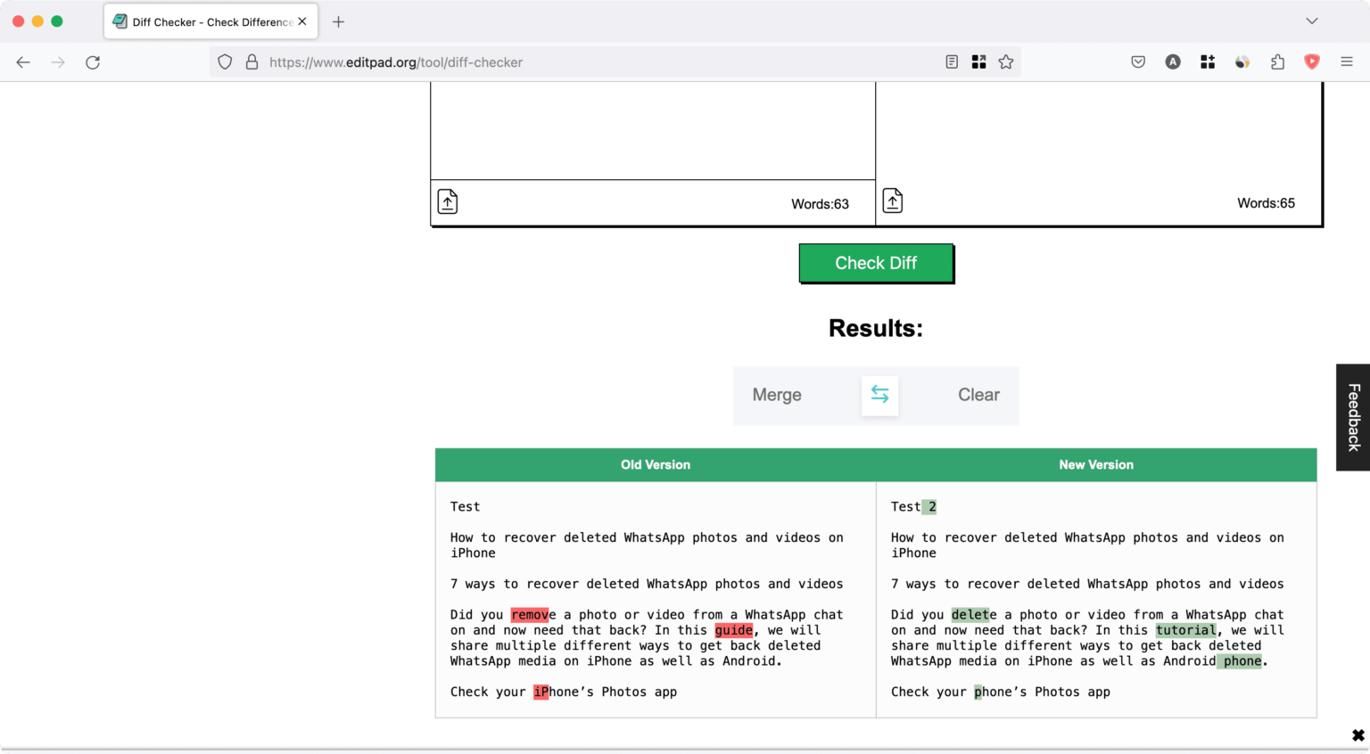The height and width of the screenshot is (754, 1370).
Task: Click the Old Version column header
Action: [x=656, y=465]
